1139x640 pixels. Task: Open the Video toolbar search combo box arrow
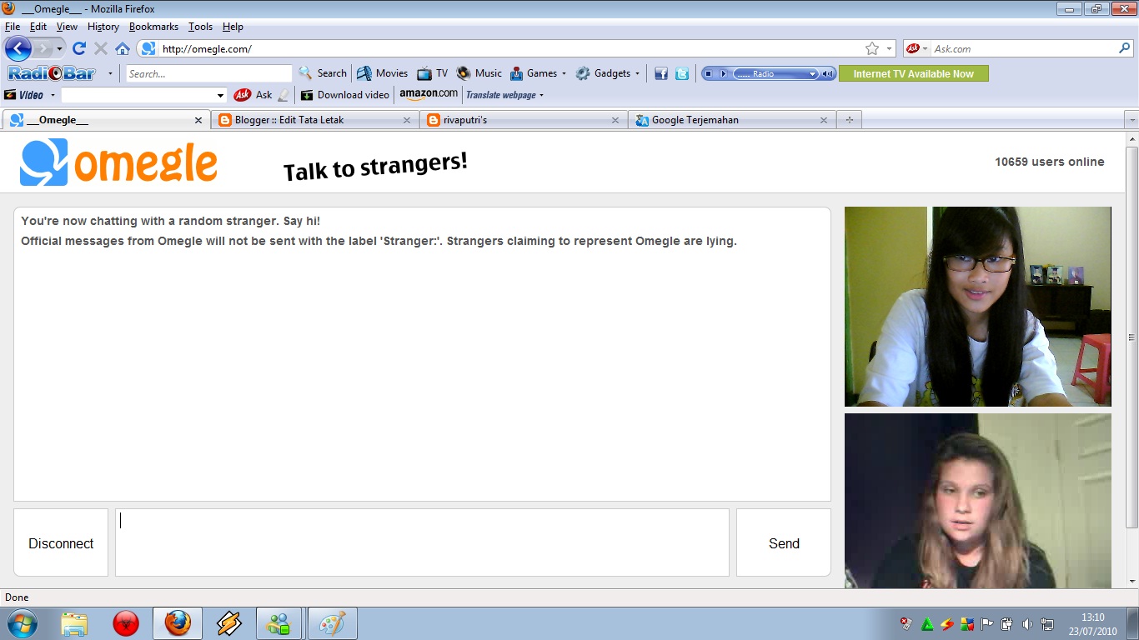click(x=220, y=95)
